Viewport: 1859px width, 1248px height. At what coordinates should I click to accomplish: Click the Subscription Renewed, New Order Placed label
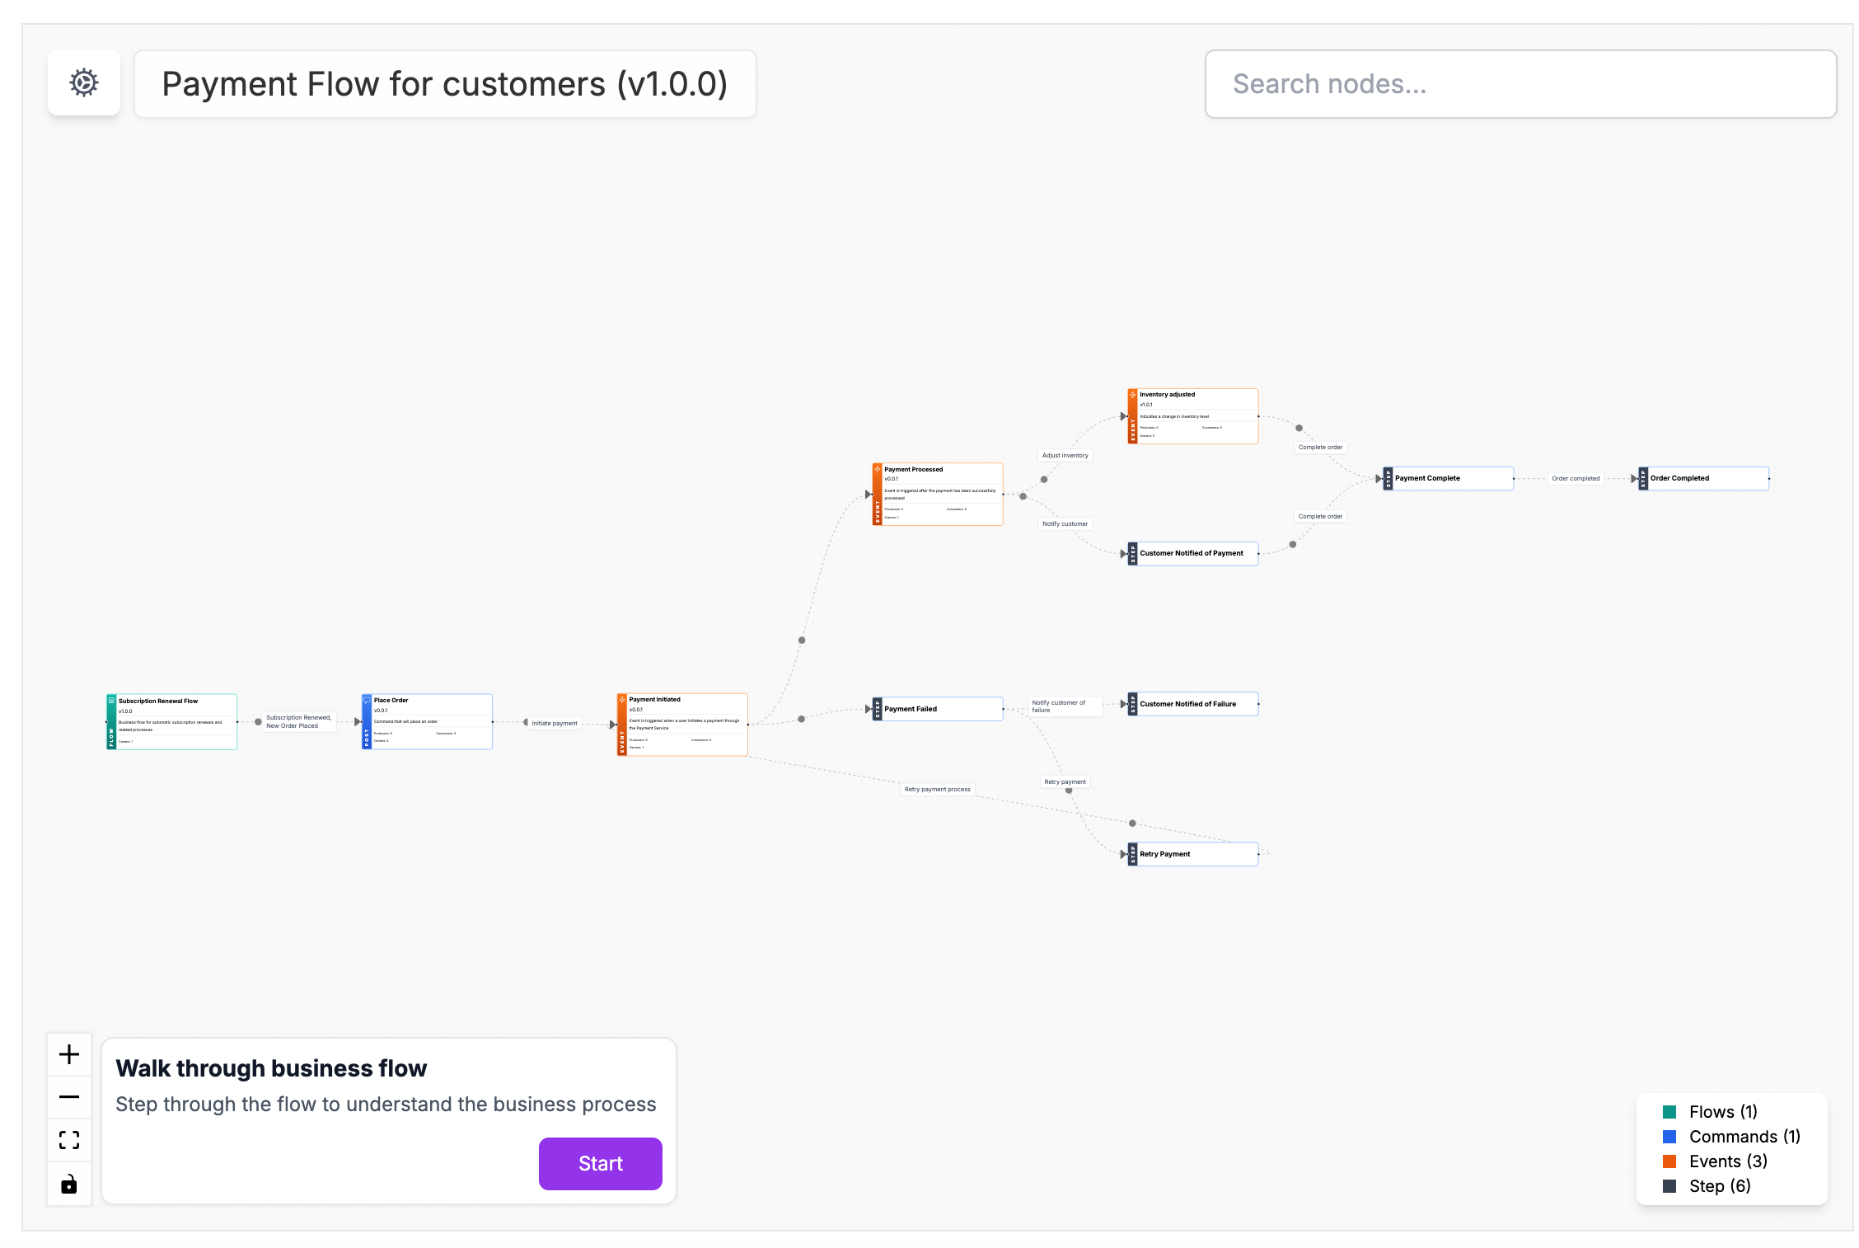coord(298,721)
